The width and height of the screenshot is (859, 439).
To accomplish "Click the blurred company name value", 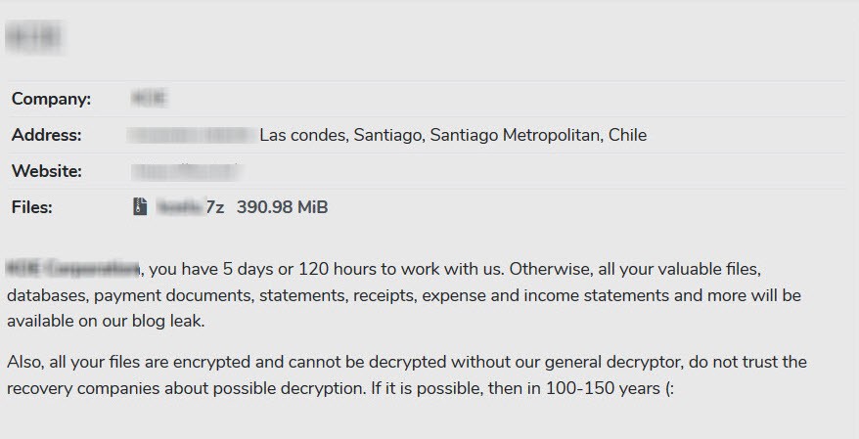I will click(149, 99).
